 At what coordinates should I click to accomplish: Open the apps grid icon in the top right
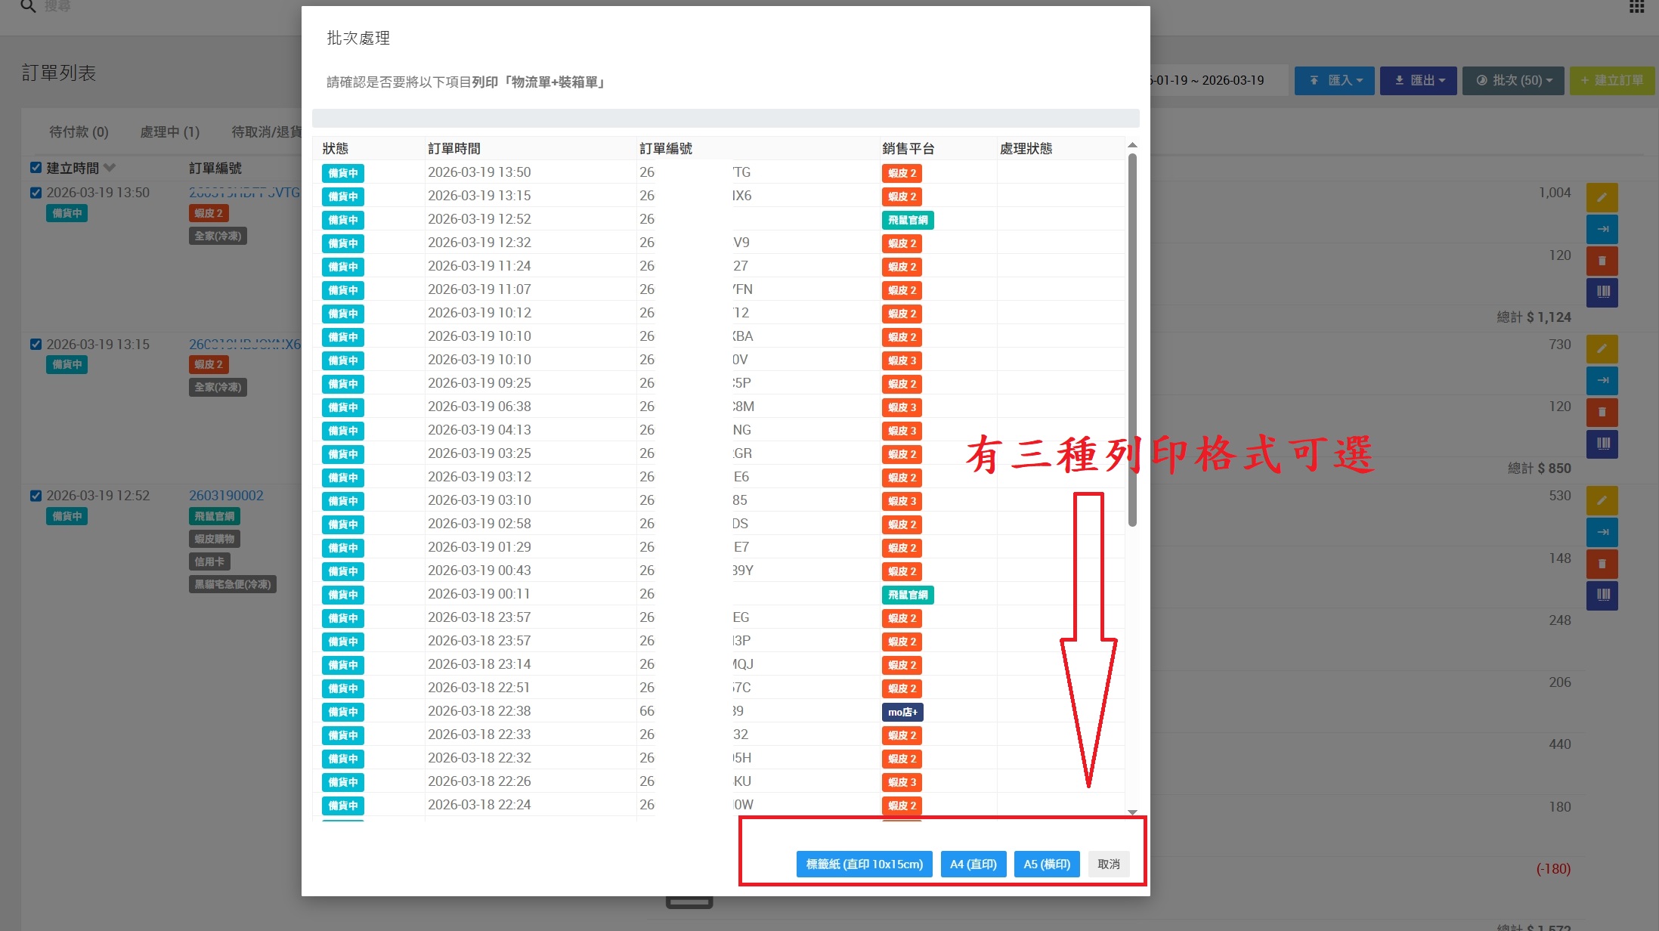1636,7
